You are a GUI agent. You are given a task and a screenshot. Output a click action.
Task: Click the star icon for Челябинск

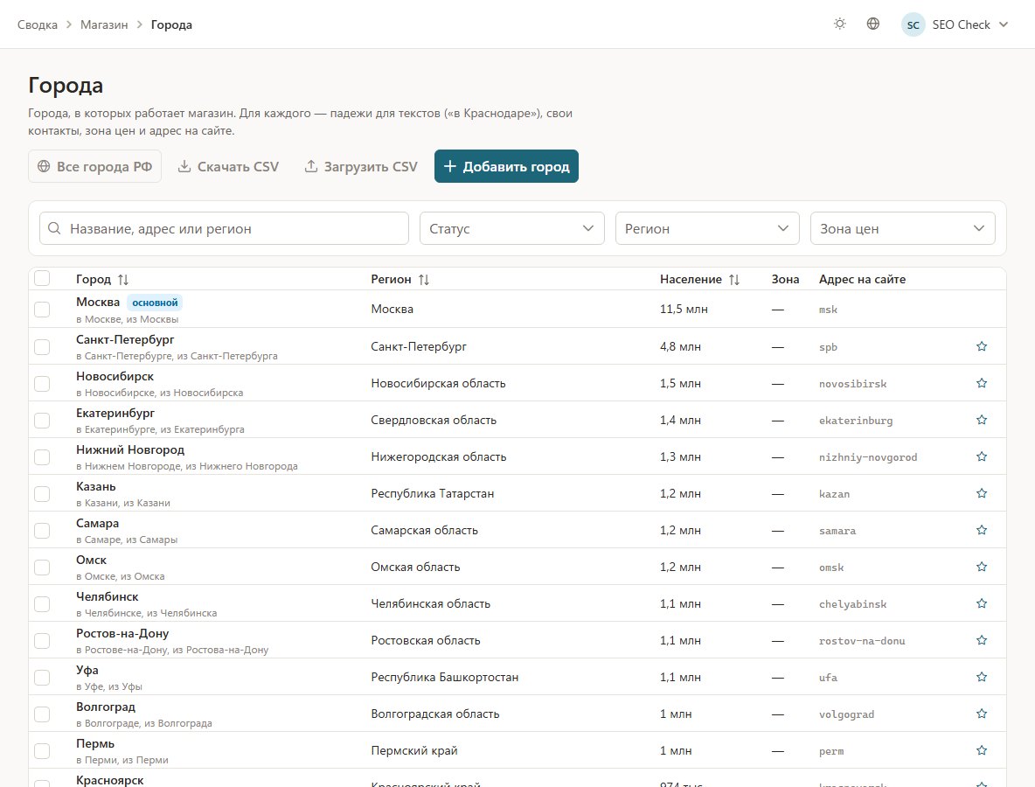982,603
